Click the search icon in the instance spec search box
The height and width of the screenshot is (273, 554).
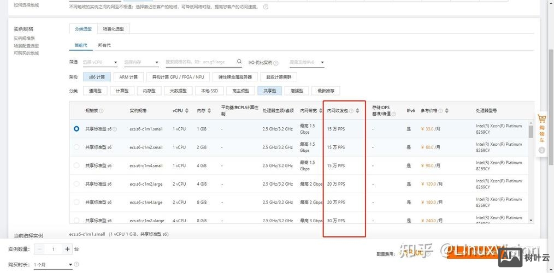238,62
